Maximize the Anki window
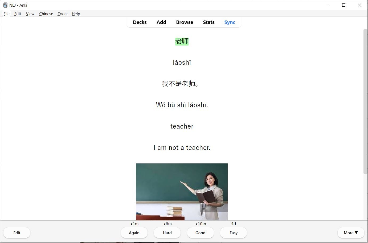 coord(344,5)
